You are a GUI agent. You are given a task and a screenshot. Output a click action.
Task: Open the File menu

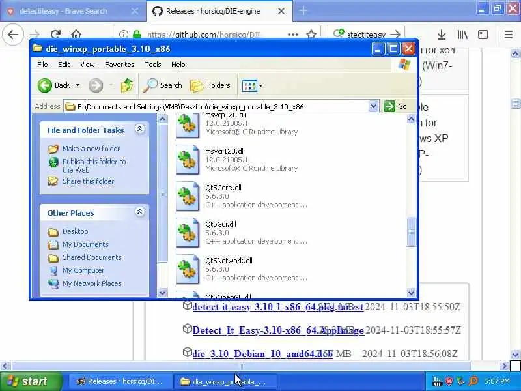tap(42, 65)
